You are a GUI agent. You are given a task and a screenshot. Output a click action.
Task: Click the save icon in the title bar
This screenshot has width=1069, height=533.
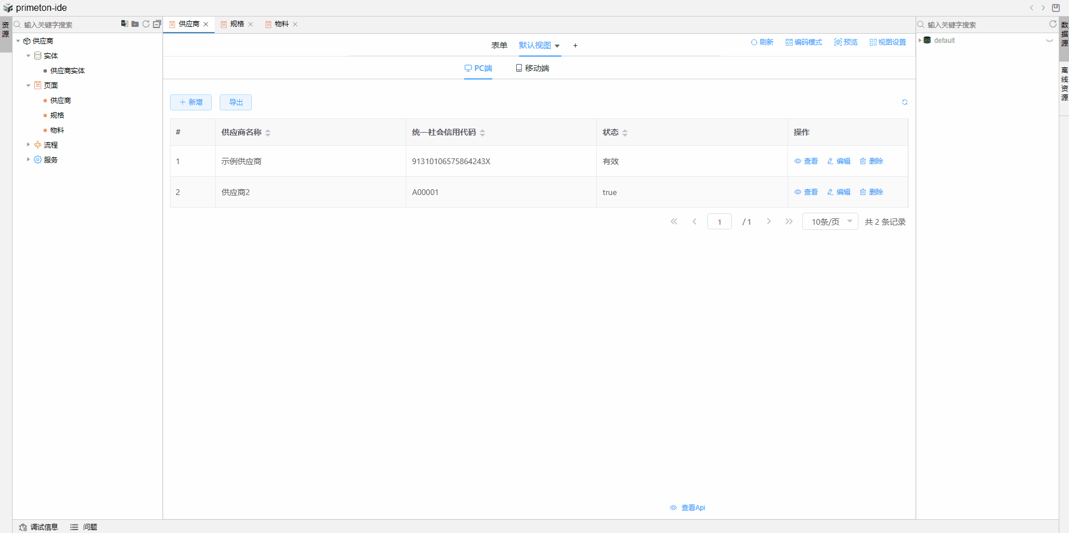click(x=1056, y=8)
